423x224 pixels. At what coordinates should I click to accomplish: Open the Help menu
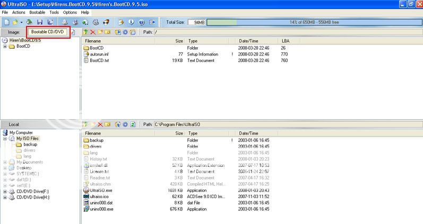click(85, 12)
